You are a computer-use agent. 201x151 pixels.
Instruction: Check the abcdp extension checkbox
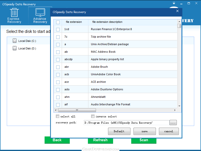point(58,60)
